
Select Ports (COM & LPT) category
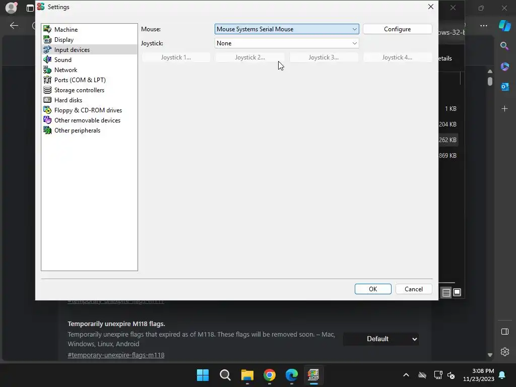pyautogui.click(x=80, y=80)
